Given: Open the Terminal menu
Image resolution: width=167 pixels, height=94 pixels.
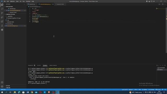Looking at the screenshot, I should click(x=28, y=1).
